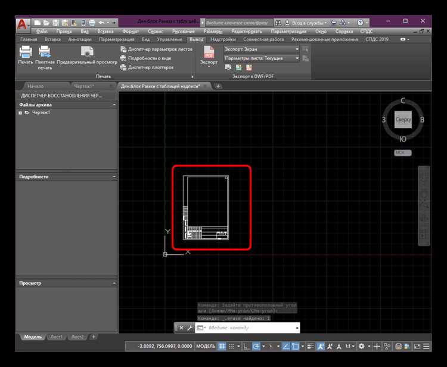The height and width of the screenshot is (367, 447).
Task: Collapse the Подробности panel
Action: coord(114,177)
